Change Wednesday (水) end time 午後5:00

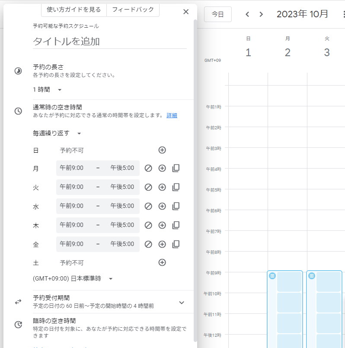point(122,206)
